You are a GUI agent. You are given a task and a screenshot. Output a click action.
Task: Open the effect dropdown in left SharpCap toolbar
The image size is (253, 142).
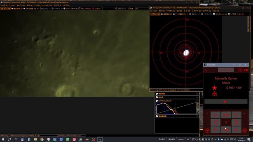click(143, 9)
